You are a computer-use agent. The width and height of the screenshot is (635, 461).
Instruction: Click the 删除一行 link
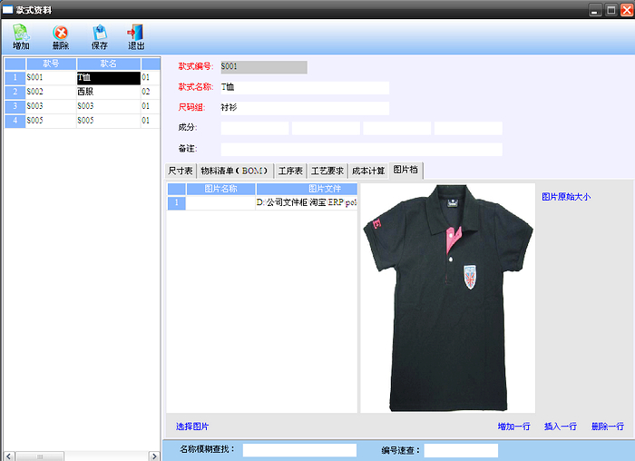(x=607, y=427)
